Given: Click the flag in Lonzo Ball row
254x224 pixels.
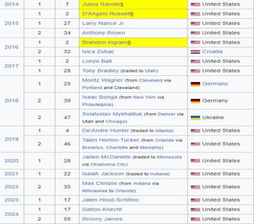Looking at the screenshot, I should click(196, 61).
